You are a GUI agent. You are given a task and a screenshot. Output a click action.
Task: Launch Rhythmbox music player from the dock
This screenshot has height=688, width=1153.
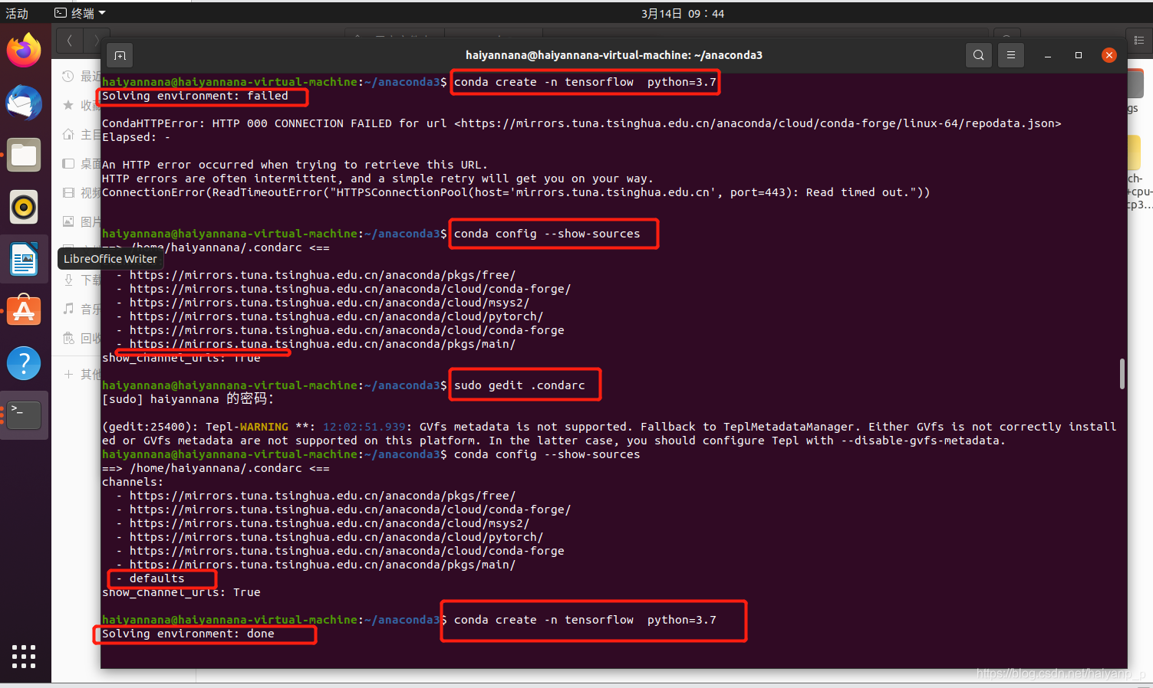pos(24,207)
